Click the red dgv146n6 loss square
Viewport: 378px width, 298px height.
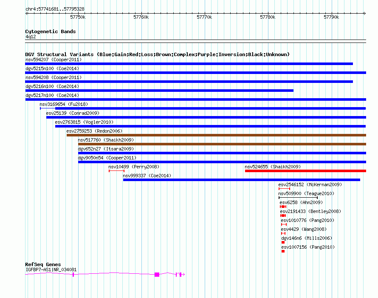pos(283,242)
